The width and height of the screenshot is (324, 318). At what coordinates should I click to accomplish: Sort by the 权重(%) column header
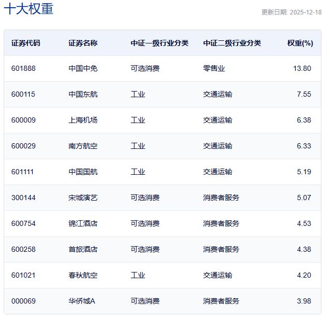(x=300, y=43)
